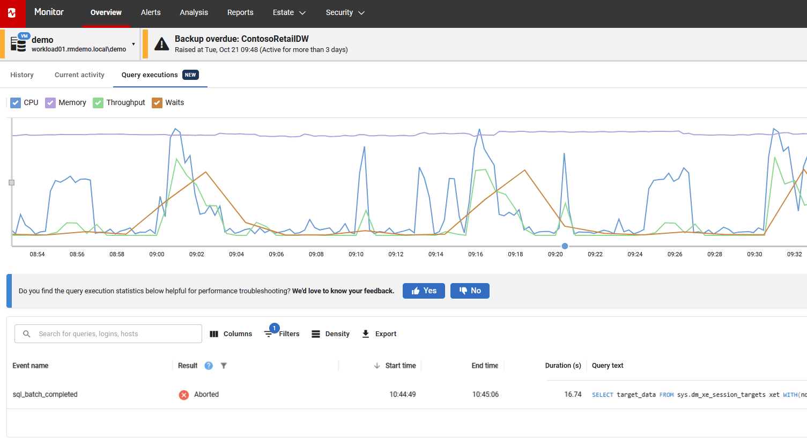Click the question mark help icon beside Result
The width and height of the screenshot is (807, 445).
coord(209,366)
